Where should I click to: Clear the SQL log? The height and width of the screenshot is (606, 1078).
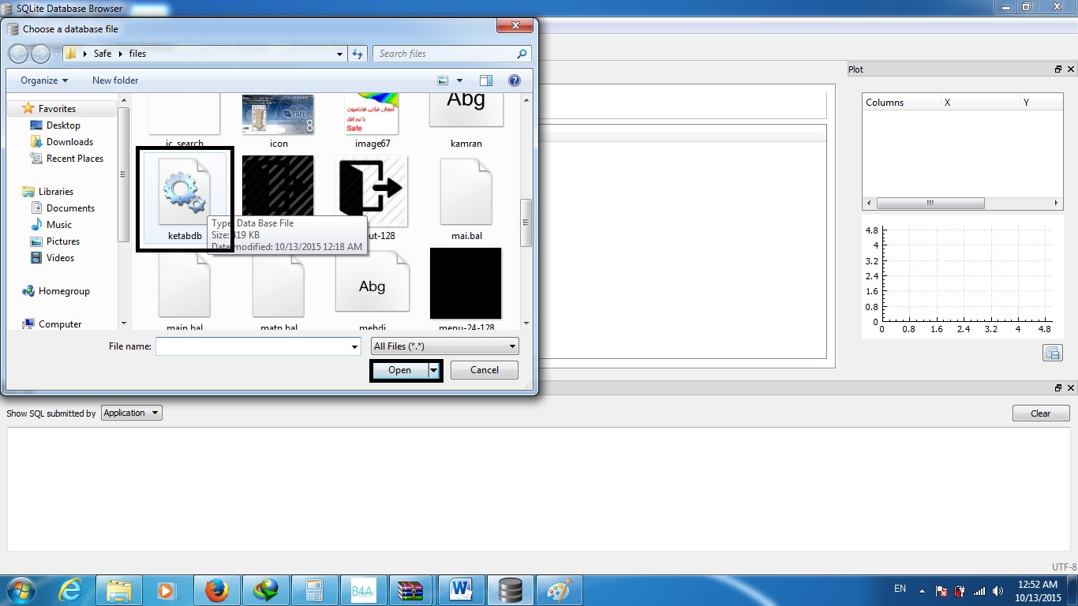coord(1040,413)
